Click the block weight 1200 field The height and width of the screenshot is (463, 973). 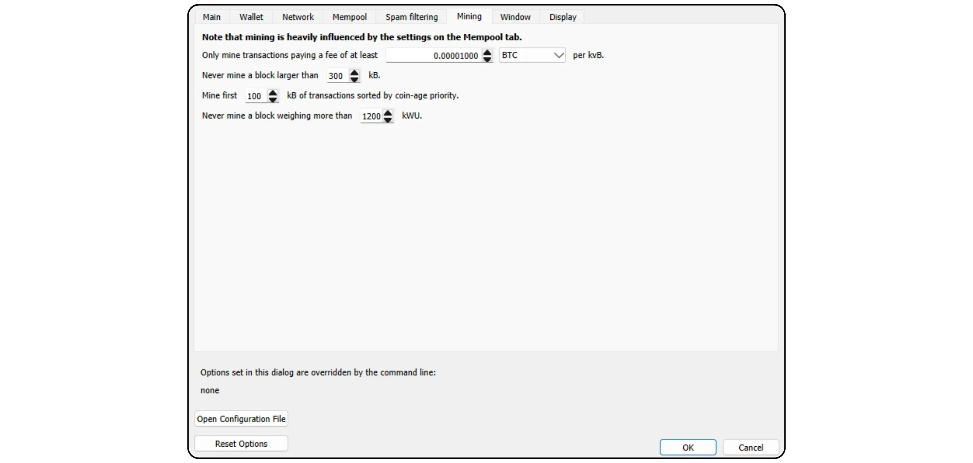[x=371, y=116]
